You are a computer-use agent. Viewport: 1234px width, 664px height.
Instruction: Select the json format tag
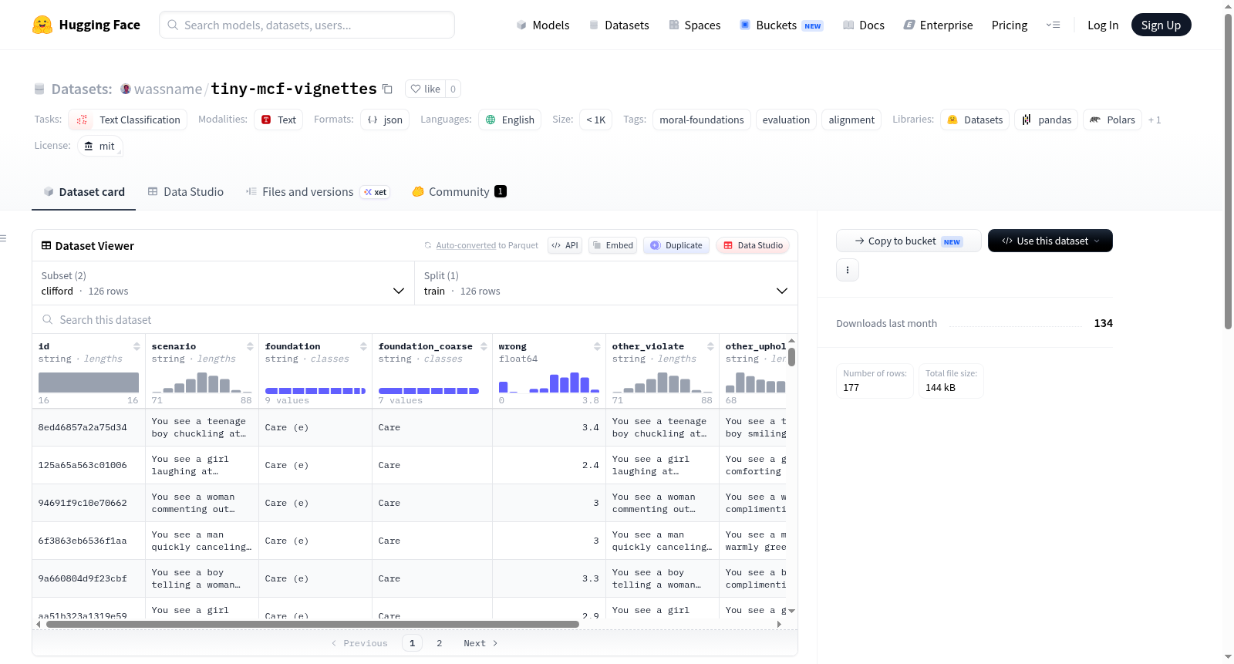[385, 120]
